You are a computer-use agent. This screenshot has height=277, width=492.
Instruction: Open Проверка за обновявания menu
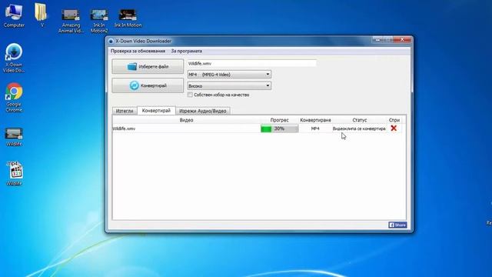pyautogui.click(x=138, y=51)
